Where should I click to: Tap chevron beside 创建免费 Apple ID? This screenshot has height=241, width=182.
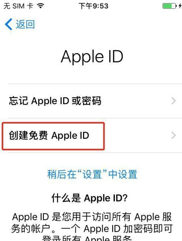(174, 135)
